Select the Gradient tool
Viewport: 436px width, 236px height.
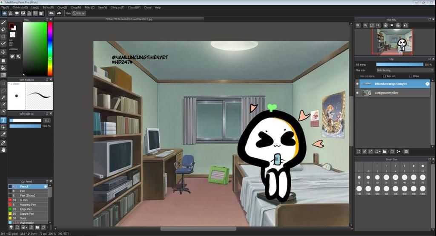[x=3, y=75]
